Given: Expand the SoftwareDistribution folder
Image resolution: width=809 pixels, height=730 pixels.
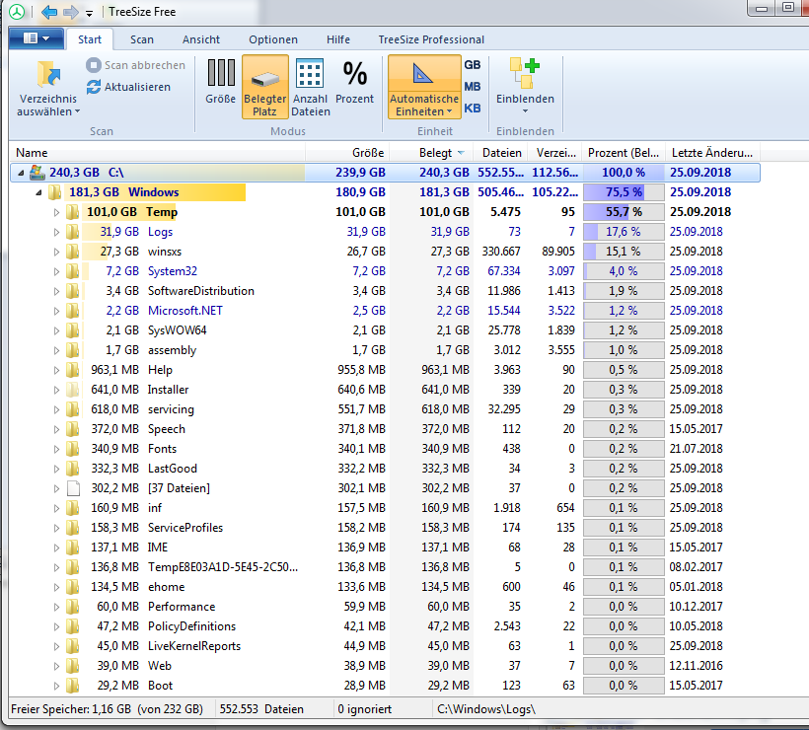Looking at the screenshot, I should pos(57,291).
